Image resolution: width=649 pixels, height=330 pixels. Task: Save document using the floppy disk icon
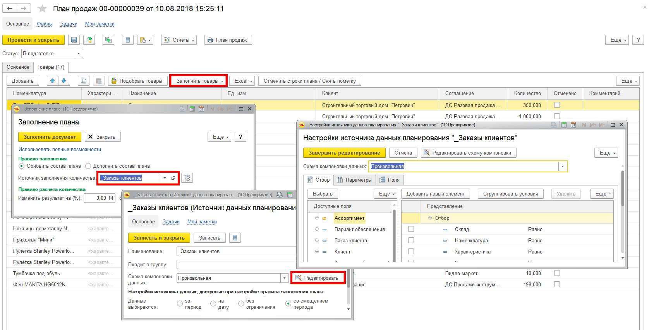tap(74, 40)
